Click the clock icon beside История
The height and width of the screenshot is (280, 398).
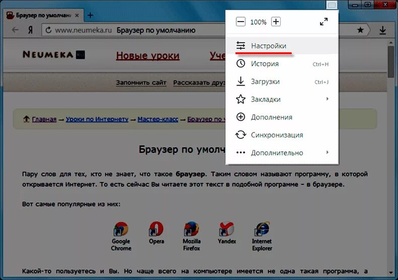click(x=241, y=63)
